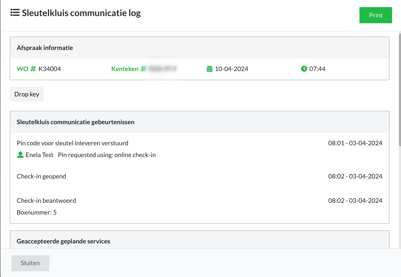
Task: Click the green user icon beside Enela Test
Action: pos(20,155)
